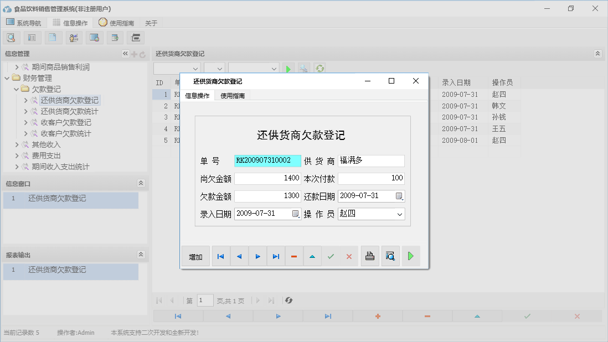608x342 pixels.
Task: Open the print icon in the dialog toolbar
Action: (x=370, y=256)
